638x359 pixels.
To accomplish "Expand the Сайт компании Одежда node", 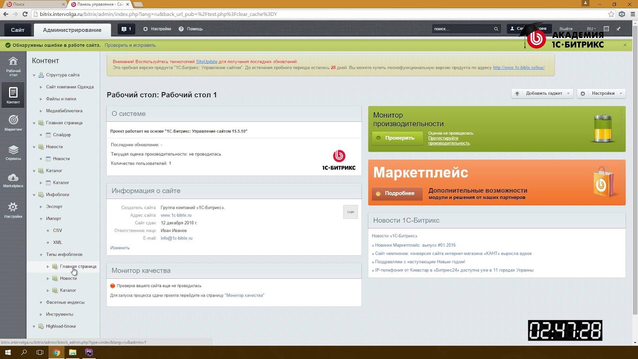I will (41, 87).
